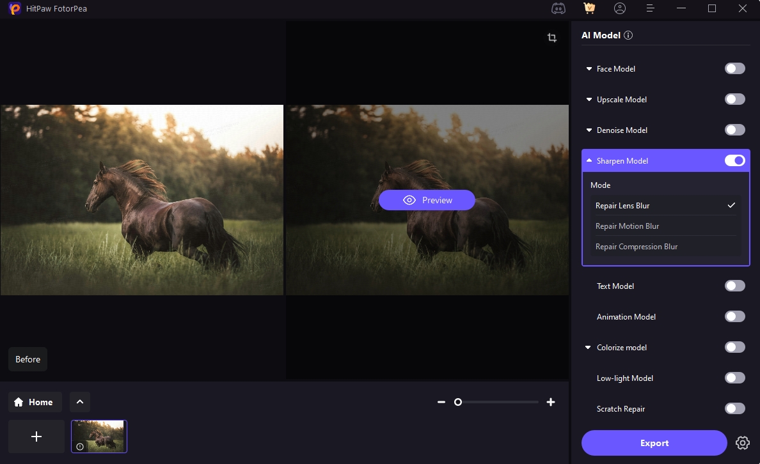This screenshot has height=464, width=760.
Task: Enable the Low-light Model toggle
Action: (735, 378)
